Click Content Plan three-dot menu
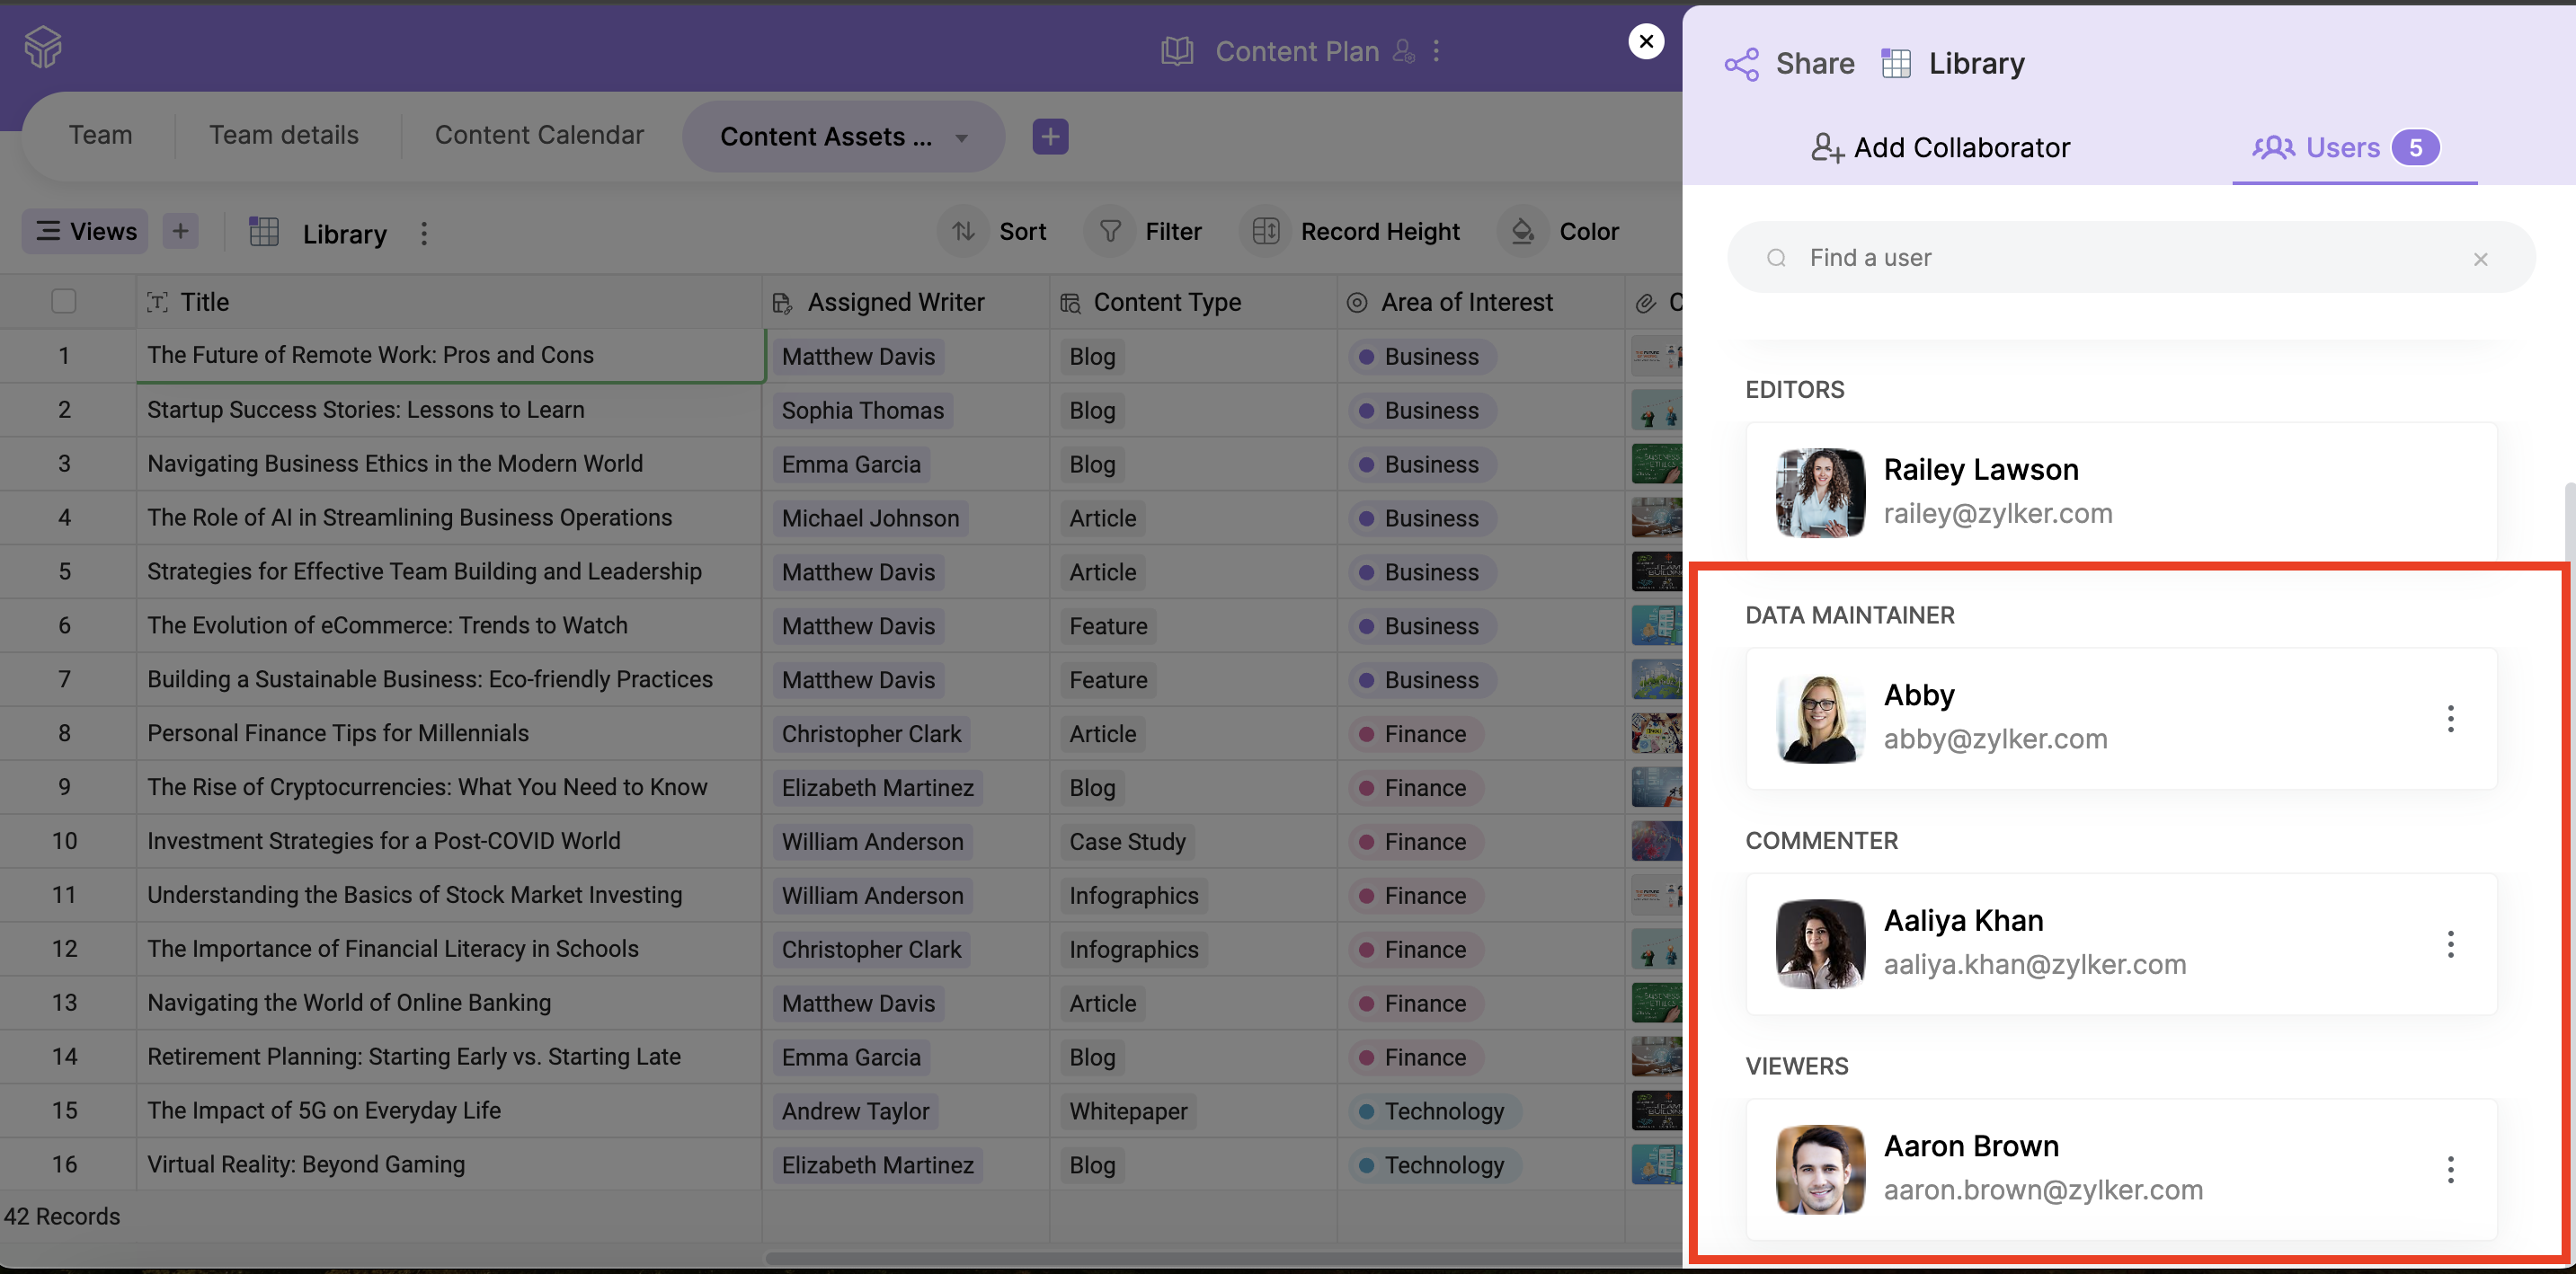 coord(1437,51)
